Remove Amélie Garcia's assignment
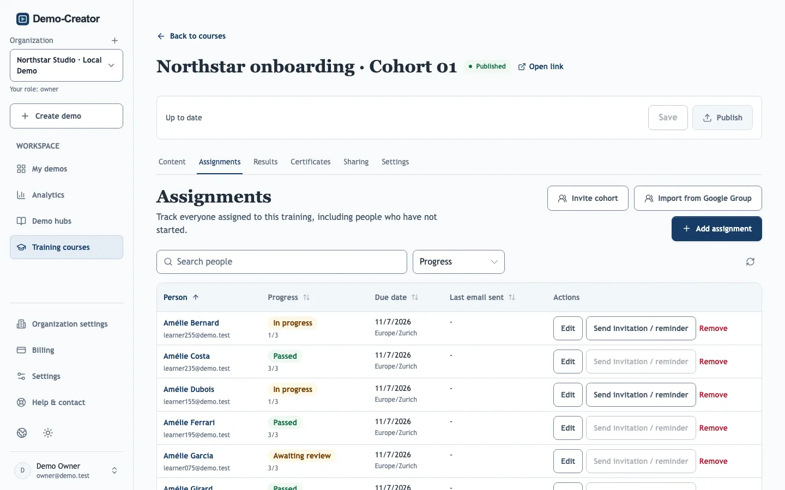The height and width of the screenshot is (490, 785). tap(714, 461)
